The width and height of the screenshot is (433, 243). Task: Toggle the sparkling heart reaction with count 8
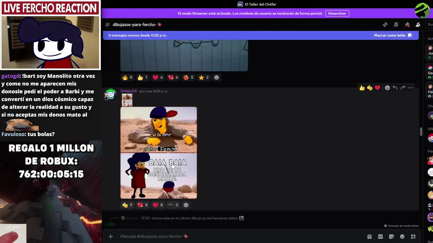pyautogui.click(x=143, y=205)
